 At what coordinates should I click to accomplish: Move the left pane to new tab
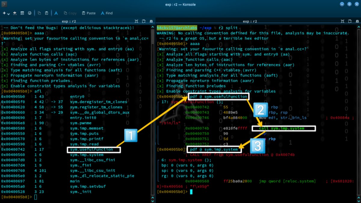click(144, 21)
